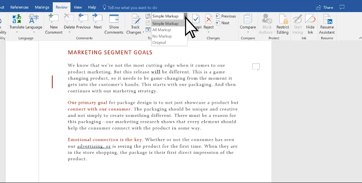
Task: Open the Comments speech bubble in title bar
Action: [x=342, y=7]
